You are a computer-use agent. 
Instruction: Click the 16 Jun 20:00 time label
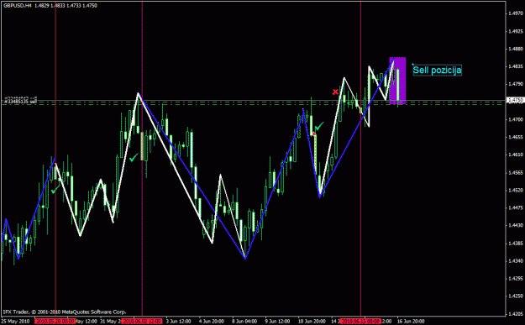[x=411, y=322]
